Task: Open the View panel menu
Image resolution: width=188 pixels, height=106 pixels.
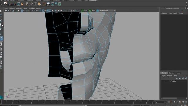Action: (6, 9)
